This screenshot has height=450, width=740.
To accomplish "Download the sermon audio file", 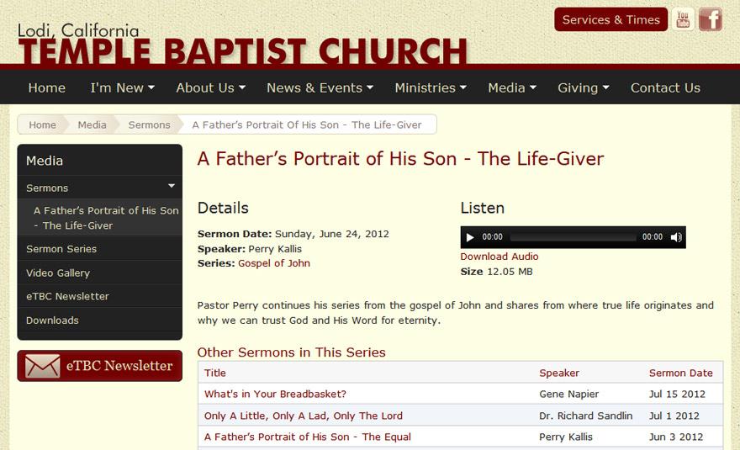I will coord(499,257).
